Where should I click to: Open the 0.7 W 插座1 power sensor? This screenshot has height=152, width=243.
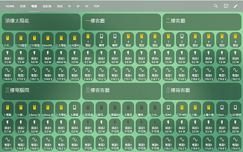(8, 126)
